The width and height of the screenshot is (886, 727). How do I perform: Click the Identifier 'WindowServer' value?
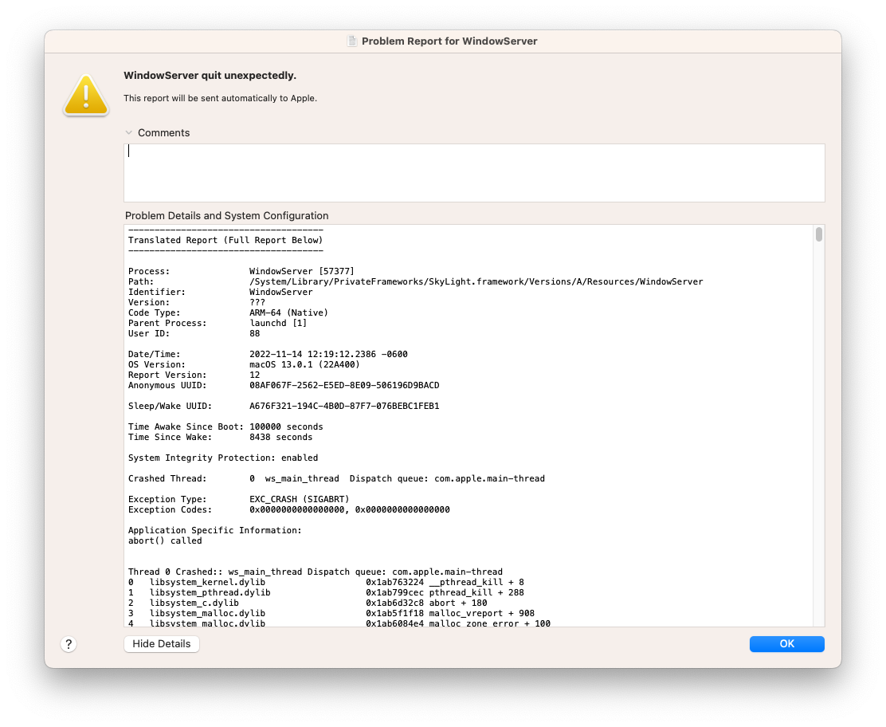click(x=280, y=293)
